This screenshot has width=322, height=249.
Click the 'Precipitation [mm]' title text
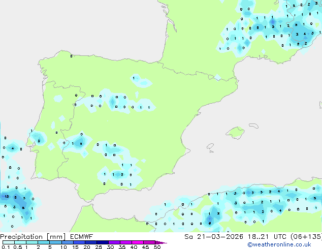(x=33, y=237)
